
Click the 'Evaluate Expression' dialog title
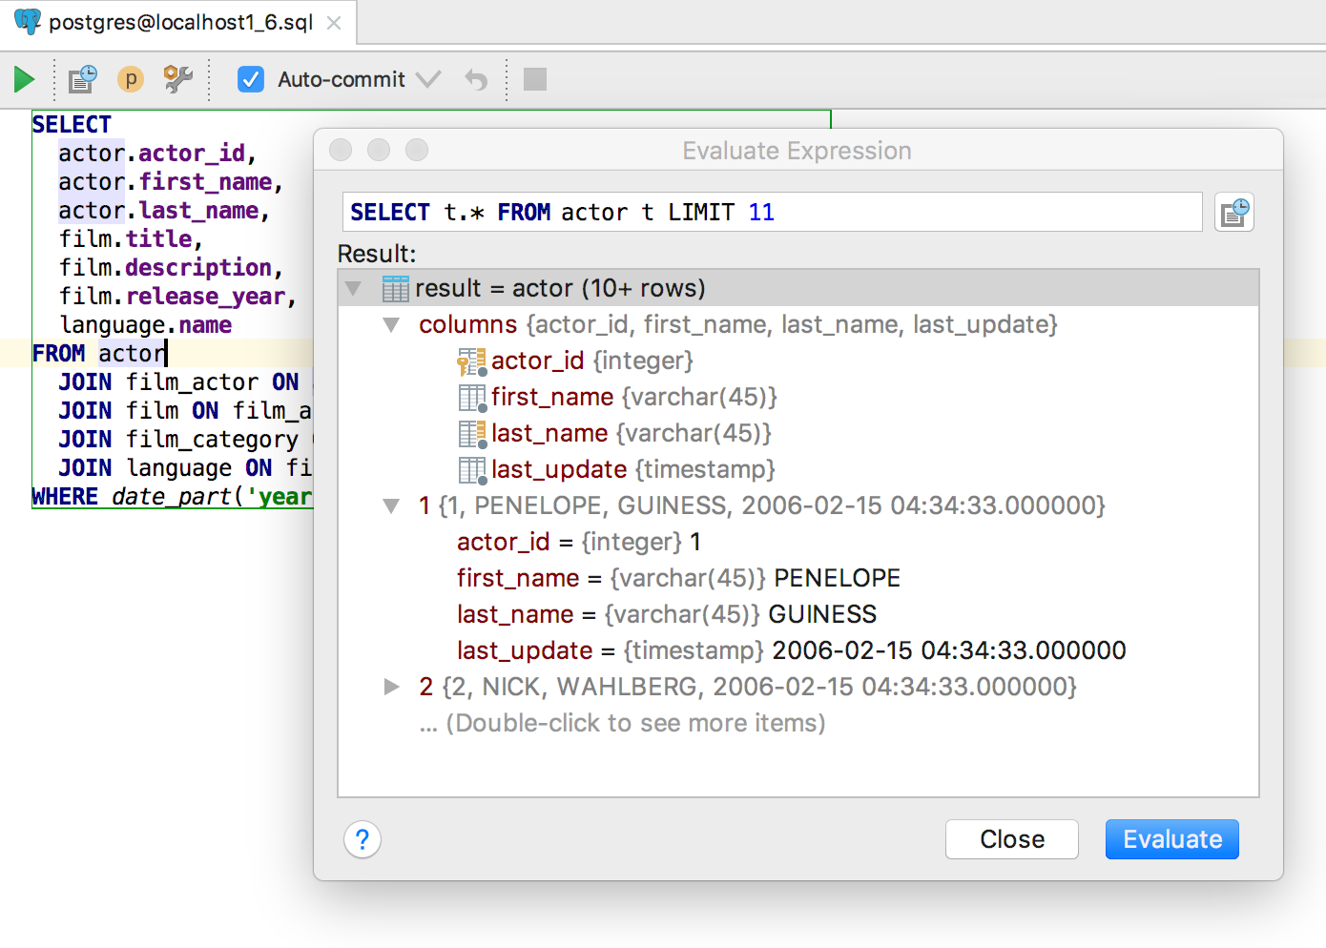click(797, 151)
